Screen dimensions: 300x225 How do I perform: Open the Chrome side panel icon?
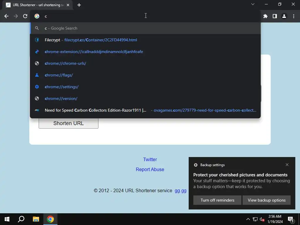(275, 16)
